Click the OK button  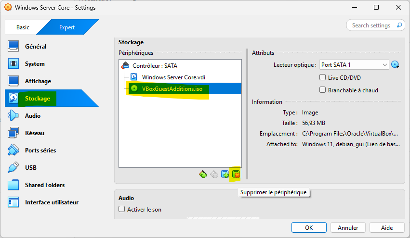(x=309, y=227)
